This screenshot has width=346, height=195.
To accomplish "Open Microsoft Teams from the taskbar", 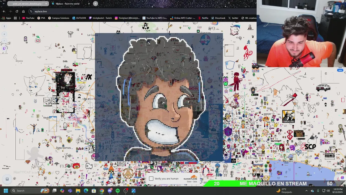I will coord(70,191).
